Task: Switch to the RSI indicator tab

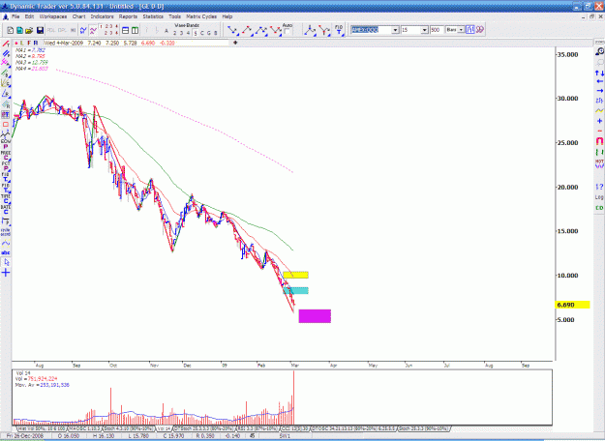Action: point(257,428)
